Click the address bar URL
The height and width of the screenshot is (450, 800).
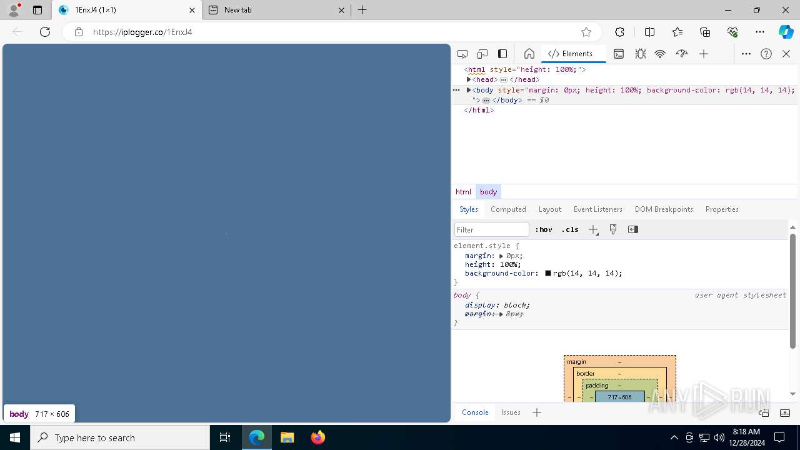coord(142,32)
